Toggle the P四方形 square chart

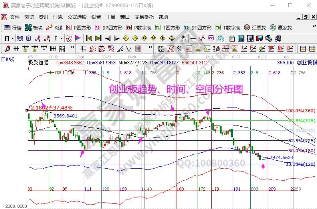click(x=78, y=28)
